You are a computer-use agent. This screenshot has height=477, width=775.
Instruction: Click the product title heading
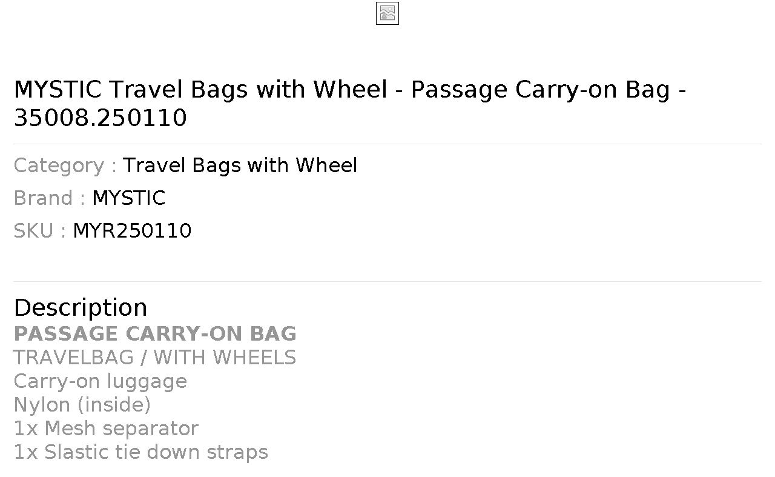click(x=350, y=103)
